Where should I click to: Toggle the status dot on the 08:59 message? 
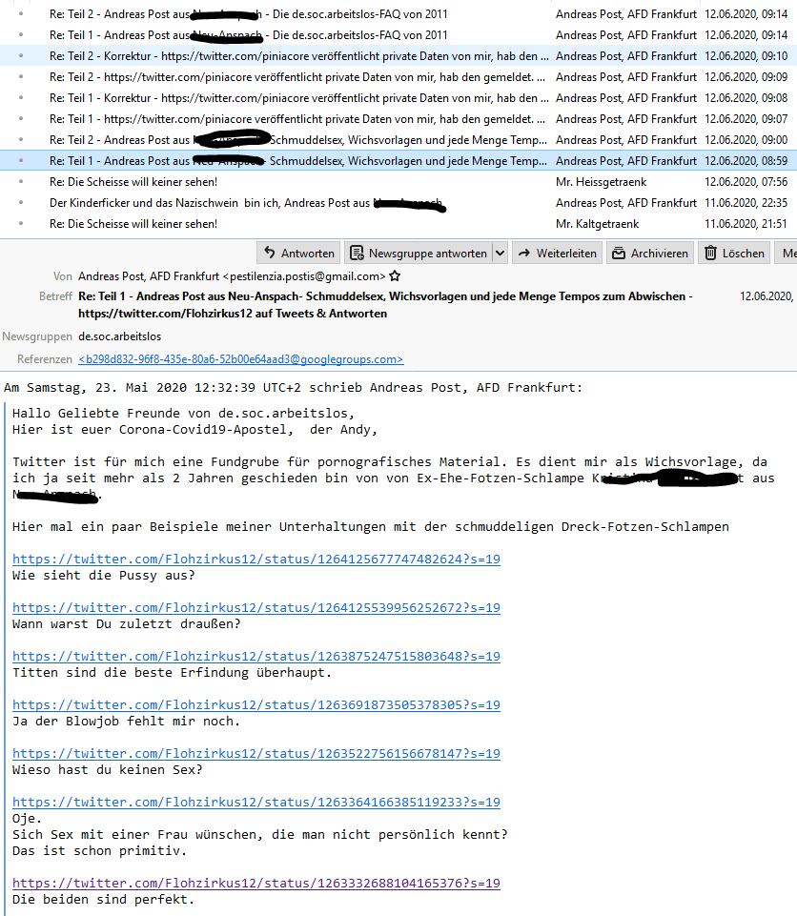(21, 161)
